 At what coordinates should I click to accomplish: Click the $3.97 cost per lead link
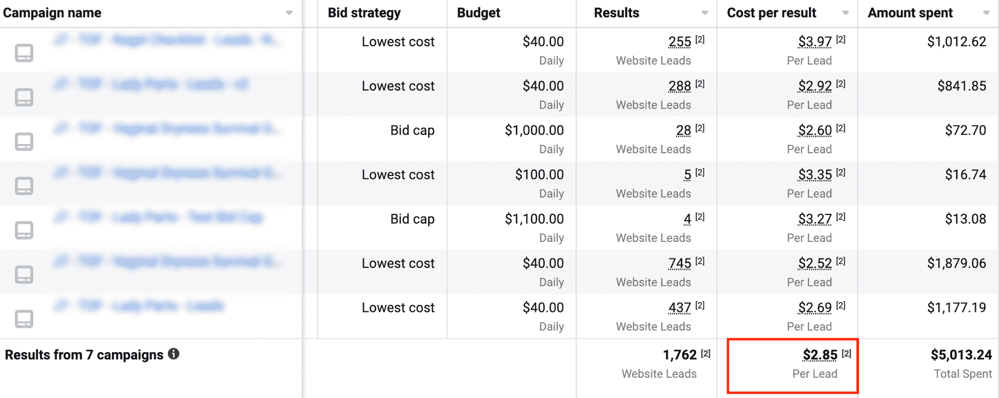(815, 42)
